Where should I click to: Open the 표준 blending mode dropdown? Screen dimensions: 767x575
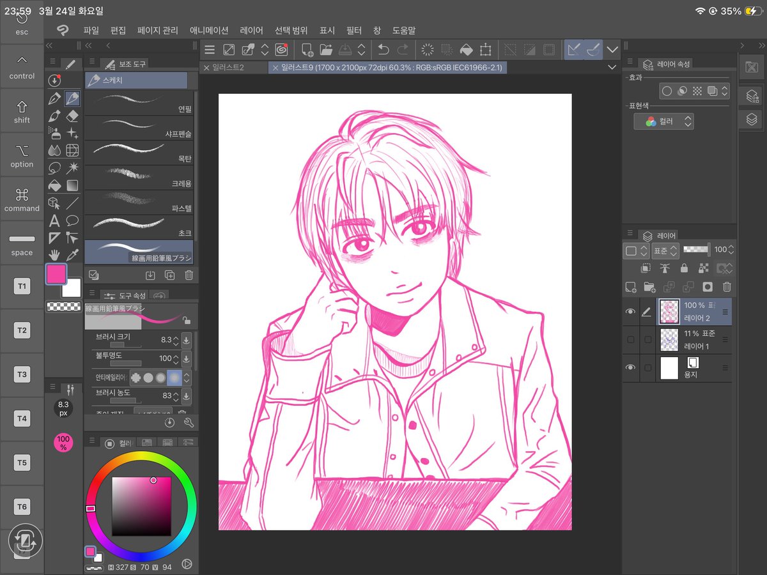tap(665, 250)
